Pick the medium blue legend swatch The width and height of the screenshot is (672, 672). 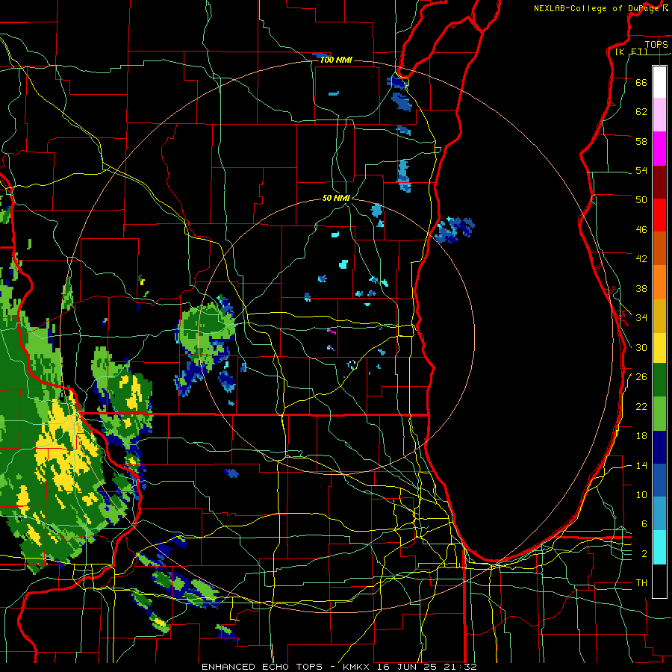(659, 480)
